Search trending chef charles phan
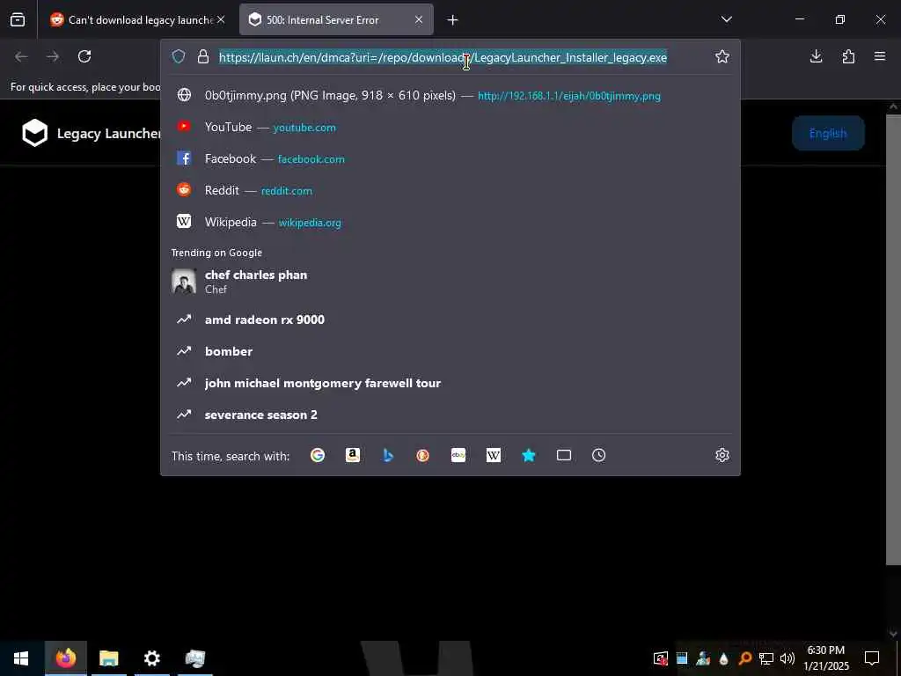The height and width of the screenshot is (676, 901). pos(450,282)
